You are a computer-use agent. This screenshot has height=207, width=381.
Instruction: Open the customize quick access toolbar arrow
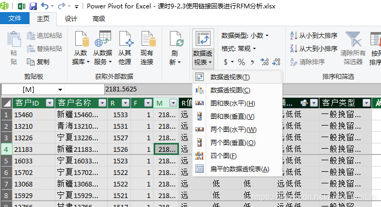point(76,6)
